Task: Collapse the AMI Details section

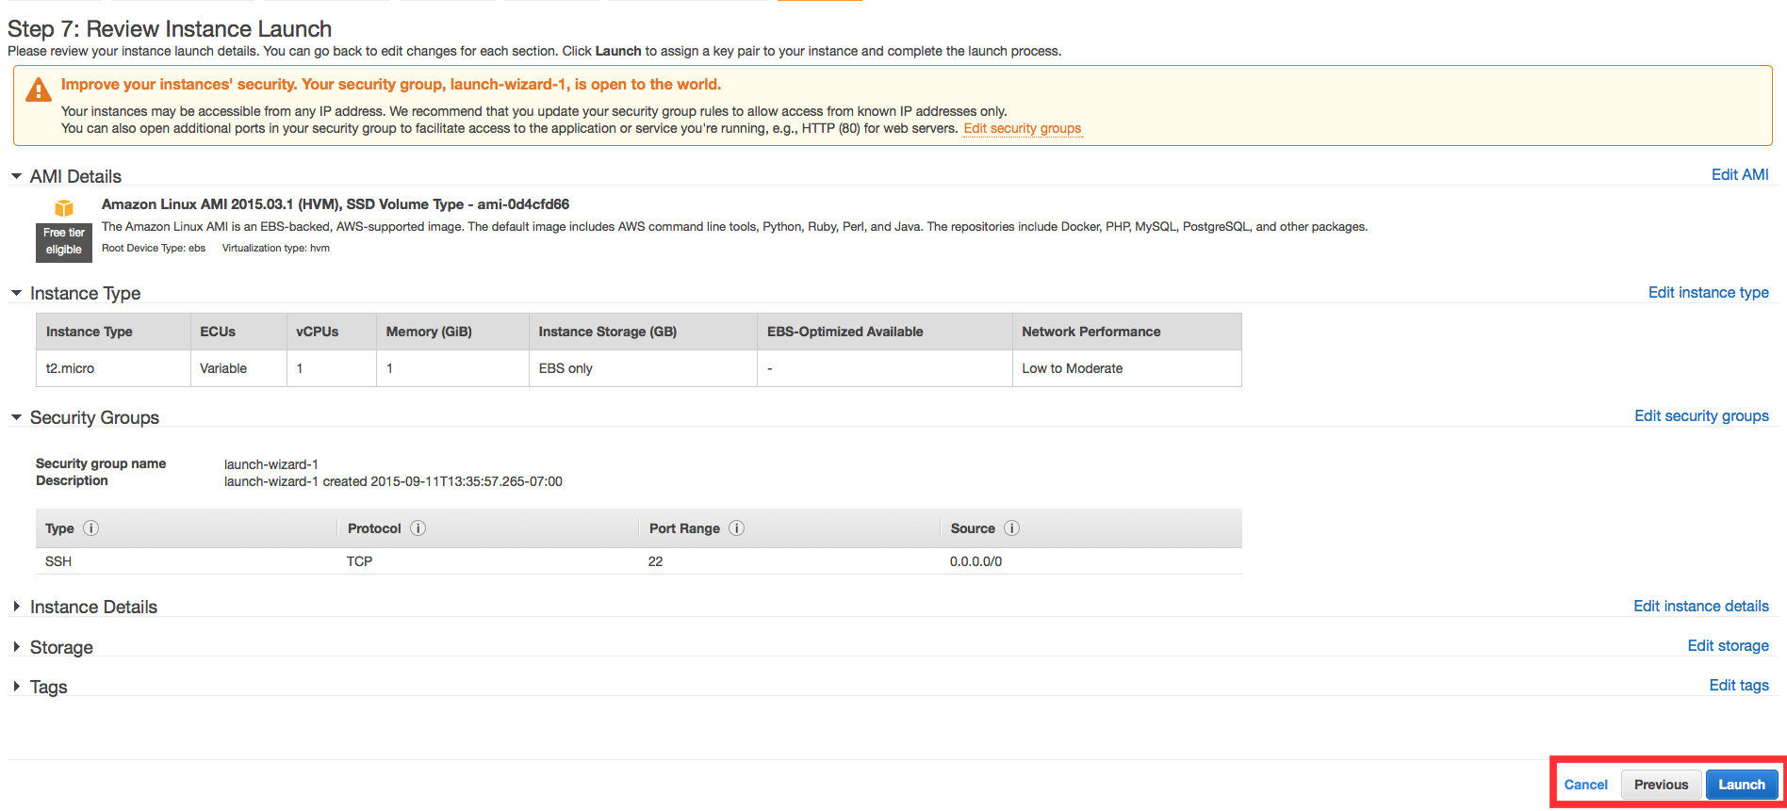Action: (16, 176)
